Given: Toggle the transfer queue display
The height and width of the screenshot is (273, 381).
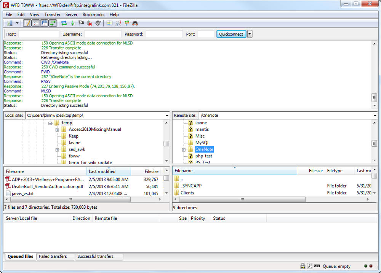Looking at the screenshot, I should point(53,23).
